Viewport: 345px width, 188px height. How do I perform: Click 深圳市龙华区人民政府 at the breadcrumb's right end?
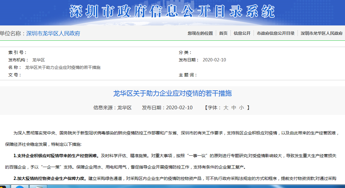coord(321,33)
